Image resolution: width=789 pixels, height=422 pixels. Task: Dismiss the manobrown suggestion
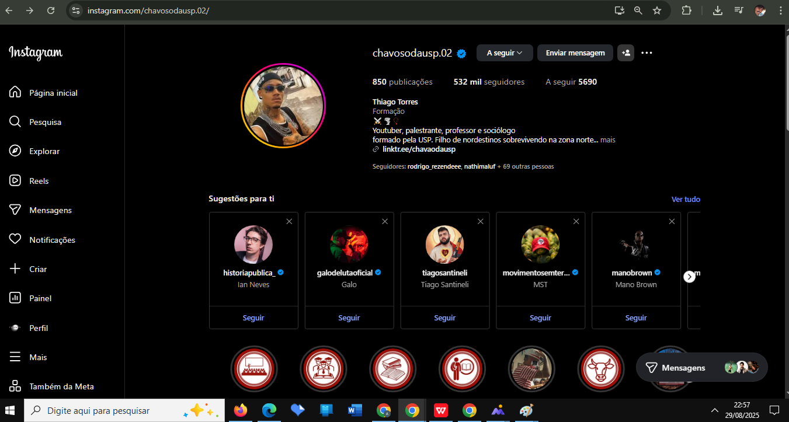click(x=672, y=221)
